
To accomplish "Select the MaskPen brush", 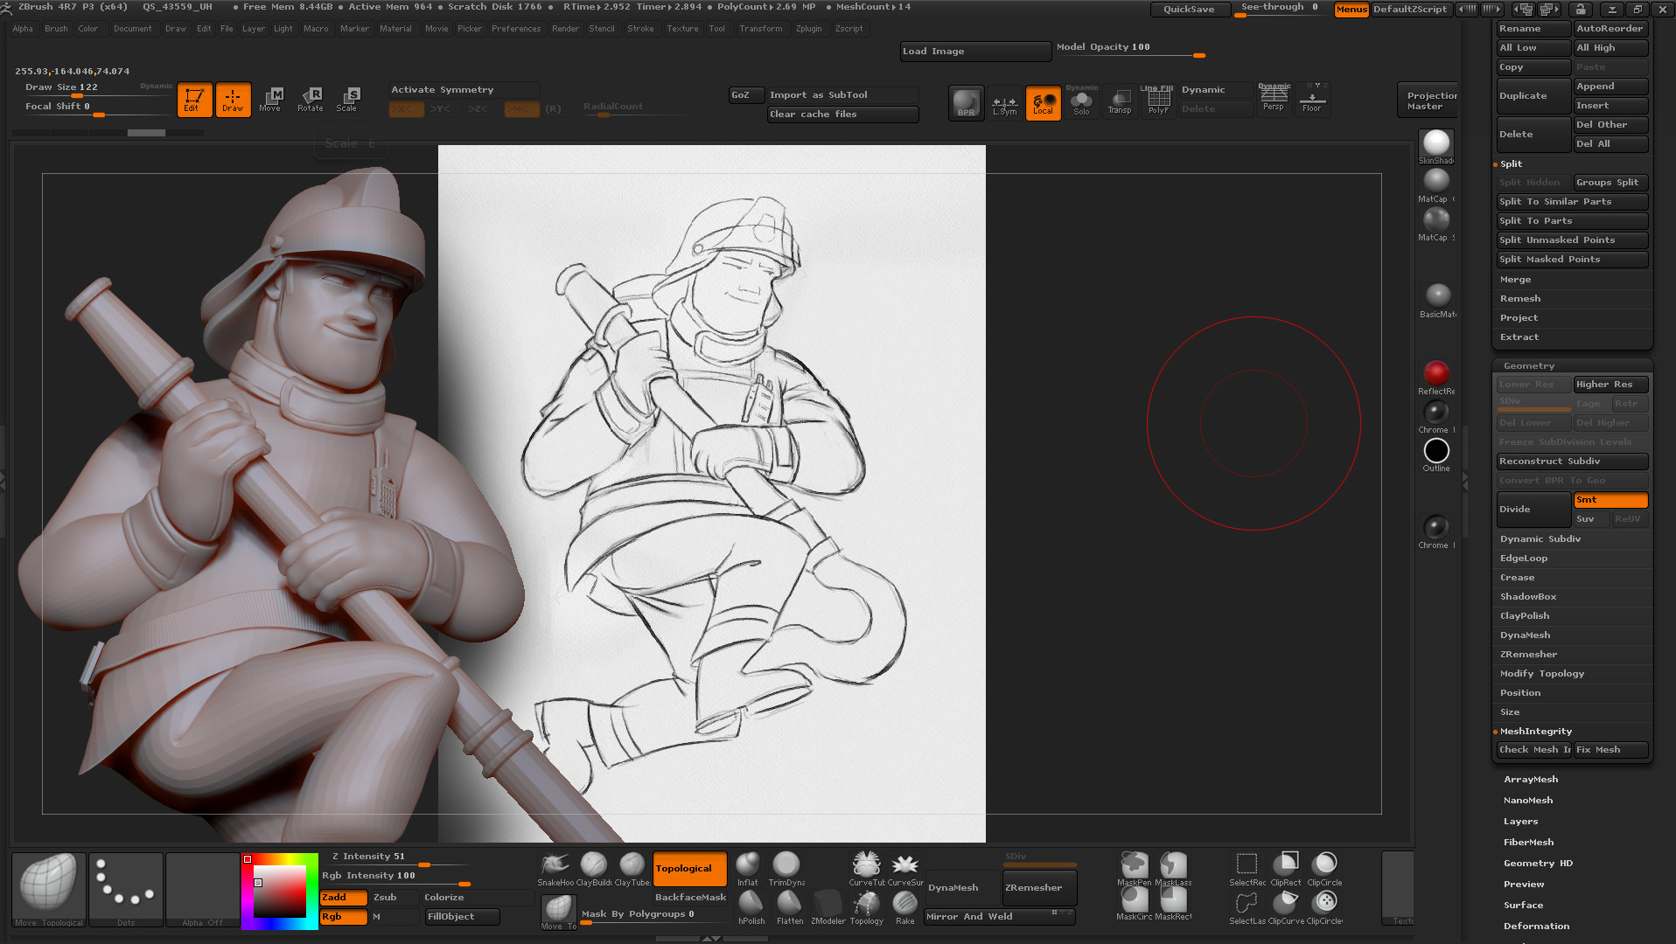I will point(1134,867).
